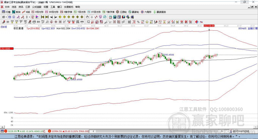
Task: Click the 1615.6500 low price label
Action: [77, 80]
